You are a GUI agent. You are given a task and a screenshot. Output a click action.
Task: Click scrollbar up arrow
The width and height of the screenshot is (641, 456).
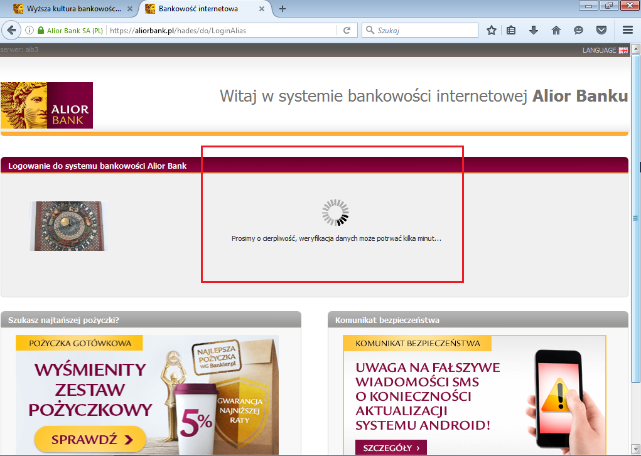click(636, 49)
